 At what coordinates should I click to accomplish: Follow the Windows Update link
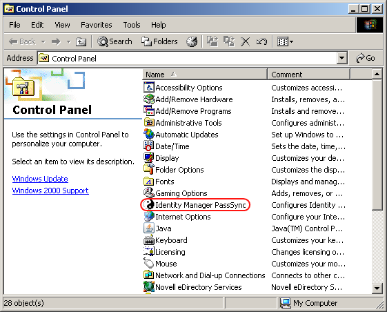click(40, 179)
